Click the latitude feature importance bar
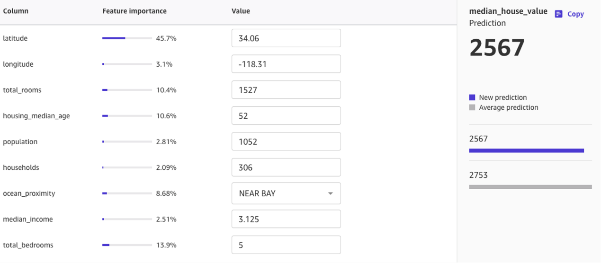Screen dimensions: 601x263 (x=127, y=38)
